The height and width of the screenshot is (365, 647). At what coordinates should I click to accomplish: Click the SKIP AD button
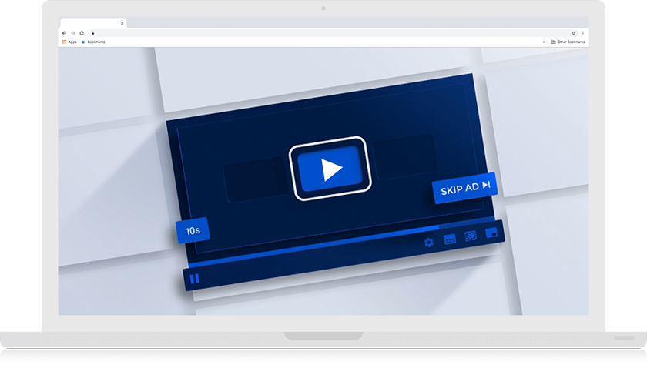(465, 188)
